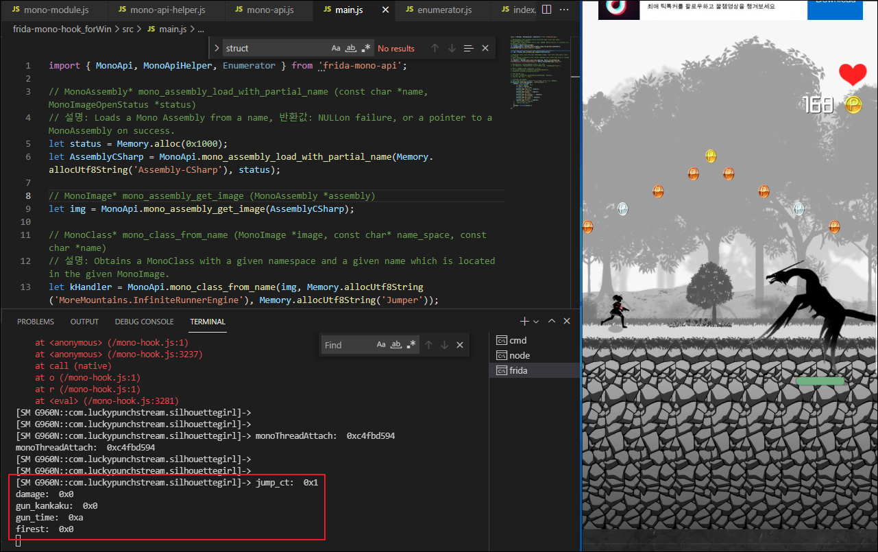This screenshot has width=878, height=552.
Task: Click the score value 168 in game
Action: pos(818,105)
